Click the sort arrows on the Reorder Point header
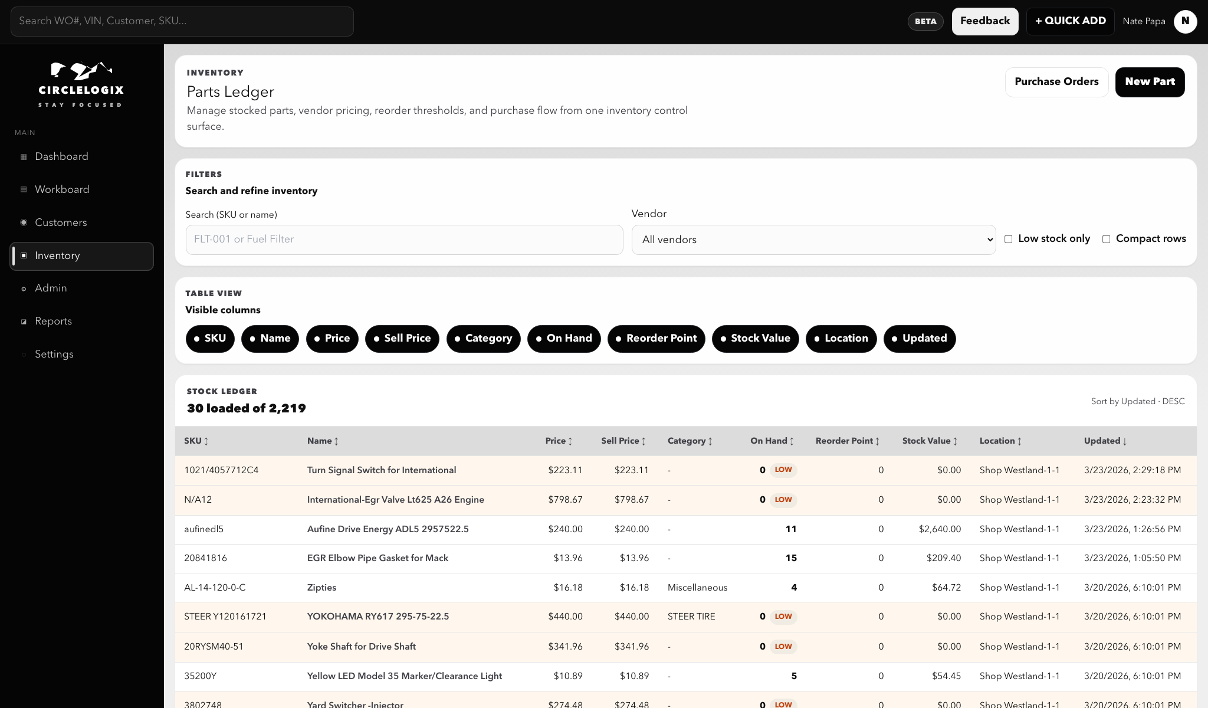The height and width of the screenshot is (708, 1208). pyautogui.click(x=878, y=441)
